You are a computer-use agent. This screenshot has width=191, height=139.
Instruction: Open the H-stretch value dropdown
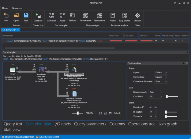[153, 112]
